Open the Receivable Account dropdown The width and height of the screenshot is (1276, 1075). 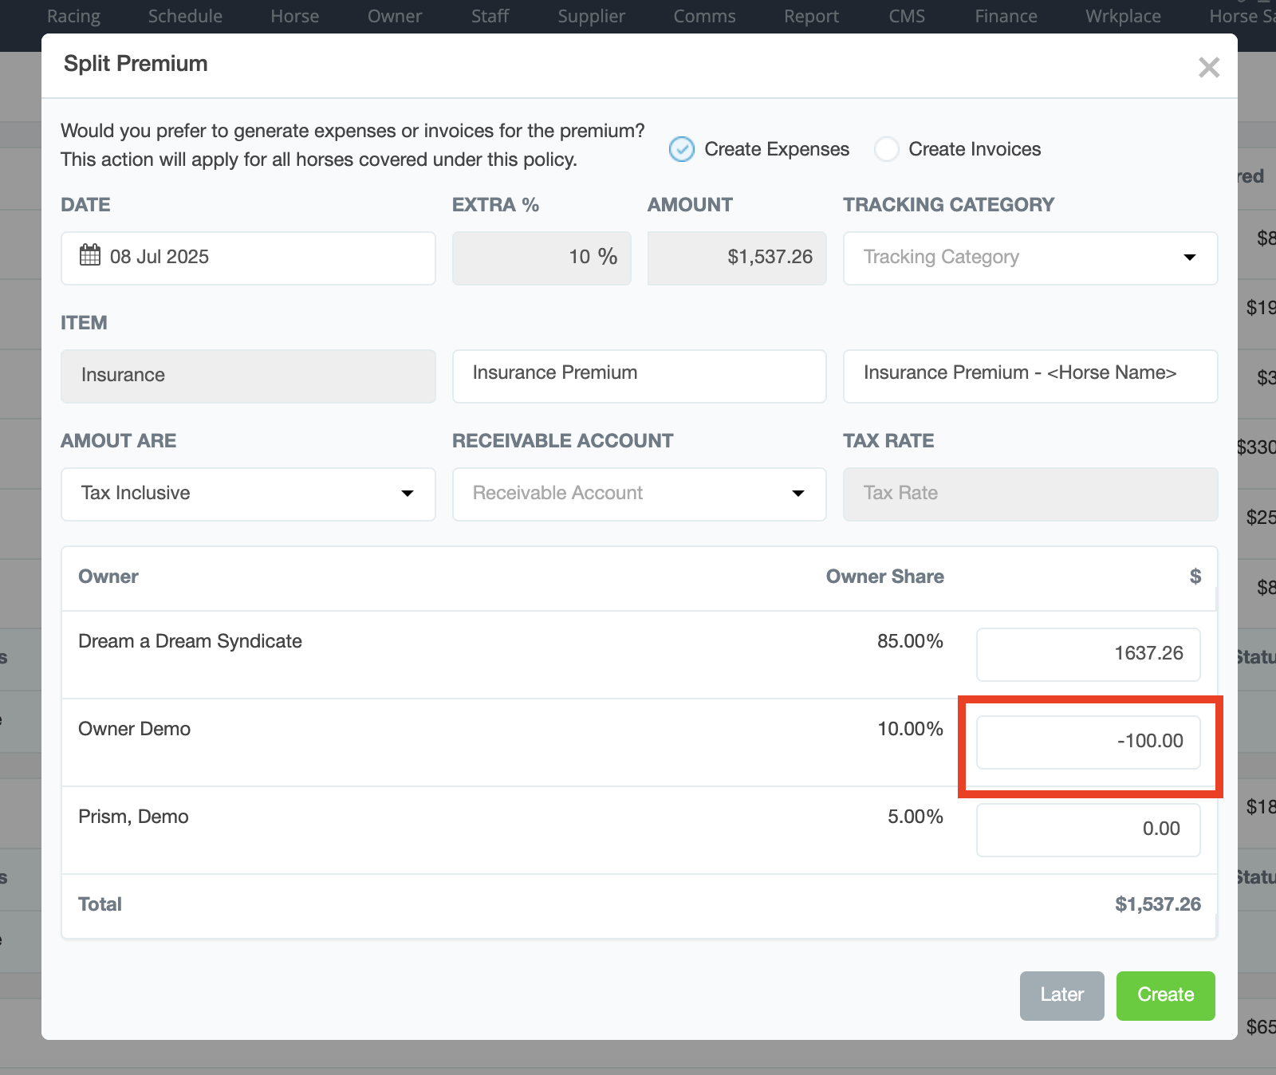point(639,494)
